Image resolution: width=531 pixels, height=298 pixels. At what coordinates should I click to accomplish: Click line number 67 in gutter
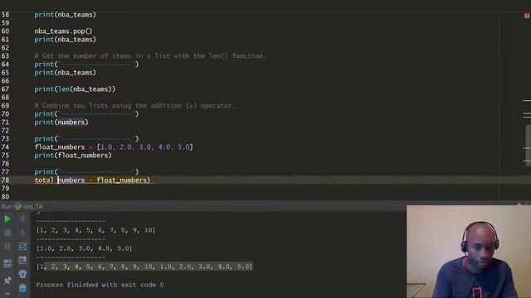coord(5,89)
